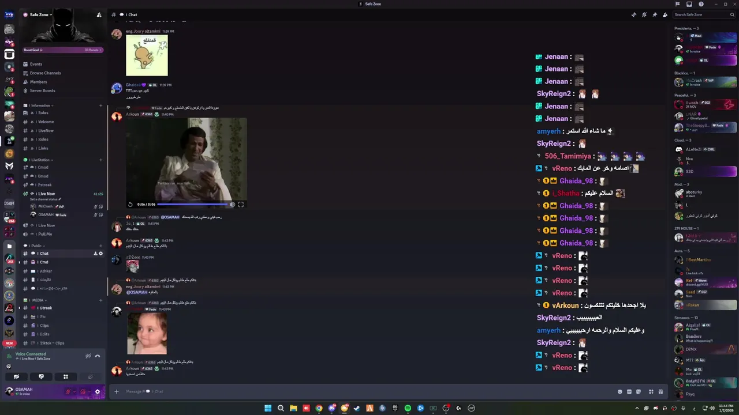Open the Members page
739x415 pixels.
point(62,82)
